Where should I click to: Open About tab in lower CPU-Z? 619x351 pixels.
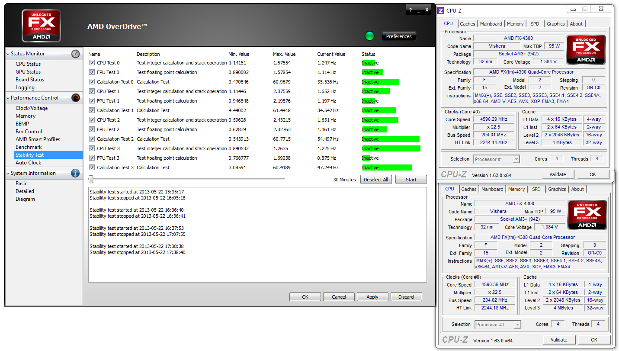click(577, 189)
